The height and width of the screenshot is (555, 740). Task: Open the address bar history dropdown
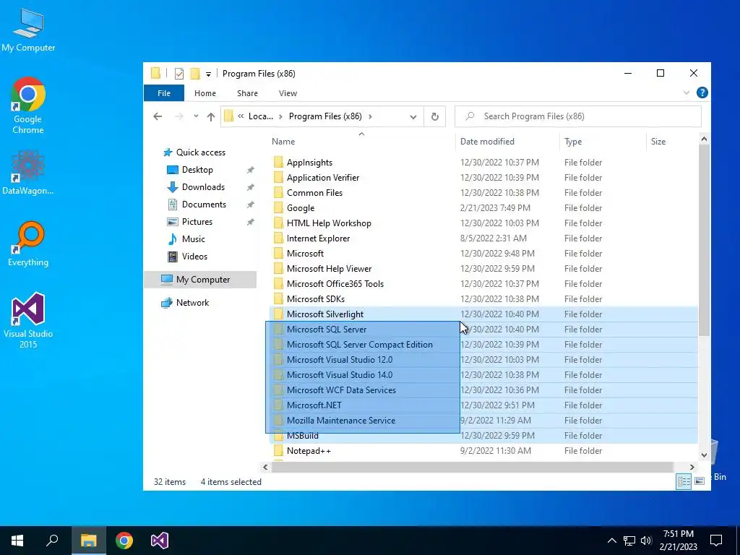(x=413, y=116)
